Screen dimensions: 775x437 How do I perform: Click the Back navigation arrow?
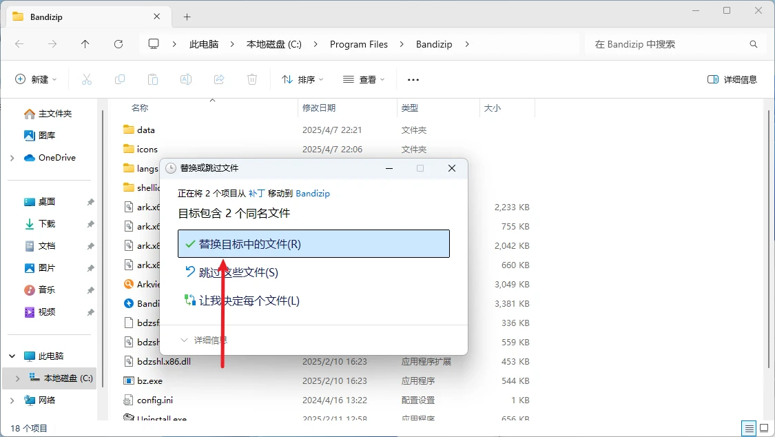(19, 44)
